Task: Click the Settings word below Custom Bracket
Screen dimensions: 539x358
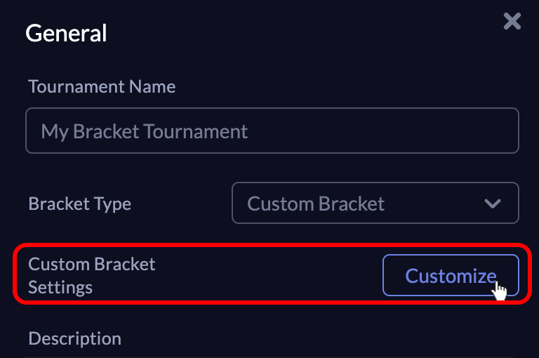Action: tap(60, 288)
